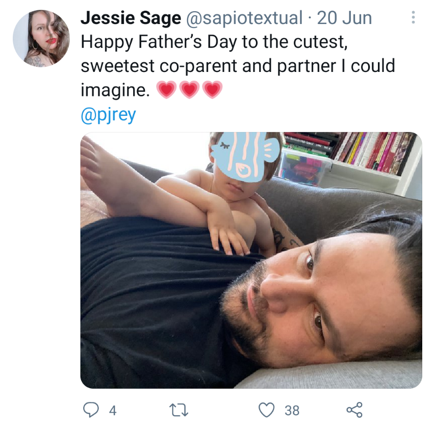Visit the @sapiotextual handle
The height and width of the screenshot is (426, 435).
click(x=244, y=18)
